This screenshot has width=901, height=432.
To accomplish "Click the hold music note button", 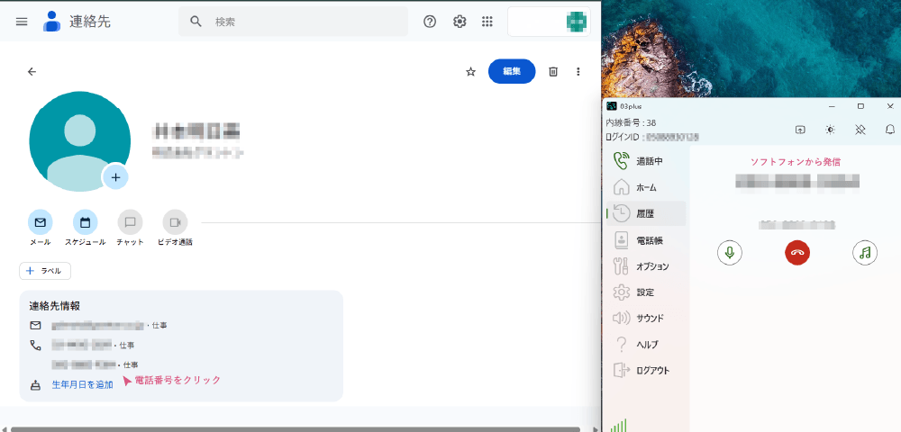I will pyautogui.click(x=864, y=253).
